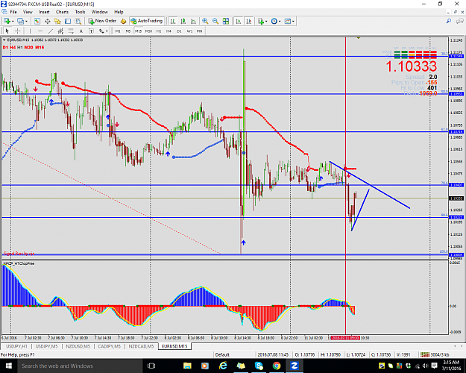This screenshot has height=373, width=466.
Task: Switch to the M30 timeframe
Action: [148, 31]
